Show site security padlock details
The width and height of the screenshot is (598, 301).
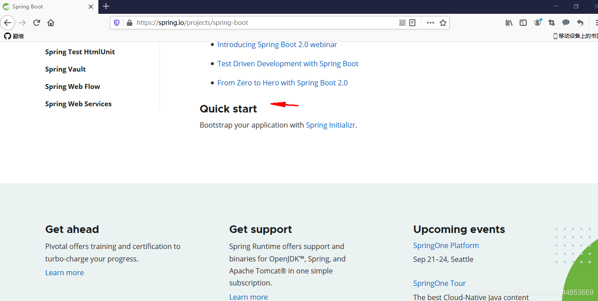point(129,23)
